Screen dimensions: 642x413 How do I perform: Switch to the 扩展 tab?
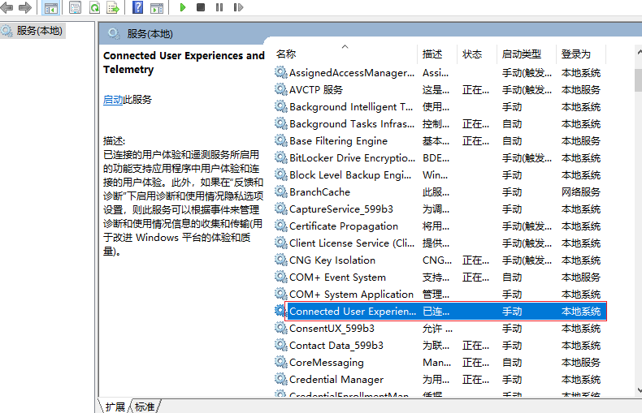[115, 406]
